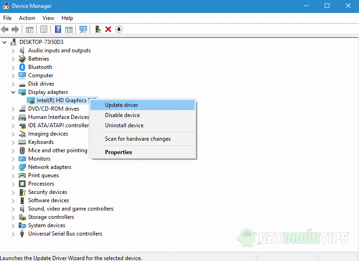Choose Scan for hardware changes in context menu
This screenshot has width=359, height=261.
tap(142, 139)
